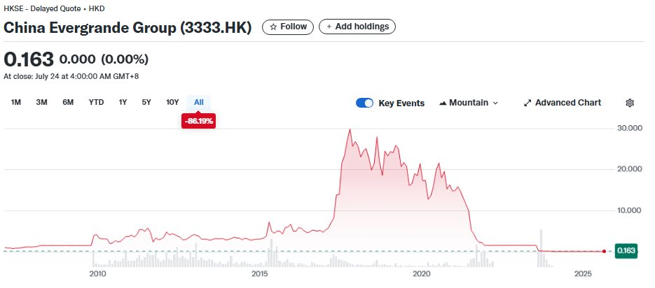Click the Key Events label
Viewport: 655px width, 288px height.
(401, 103)
